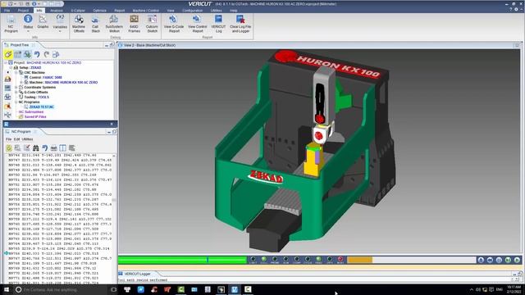Collapse the NC Programs tree node
Viewport: 525px width, 295px height.
[16, 102]
